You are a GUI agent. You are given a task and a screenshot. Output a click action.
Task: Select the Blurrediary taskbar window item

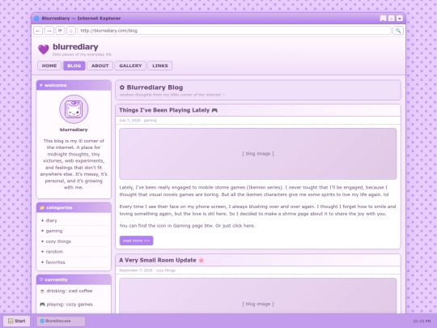click(x=61, y=321)
